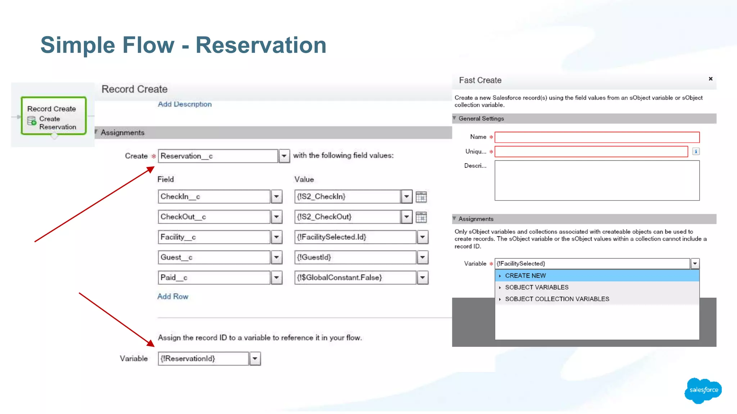Collapse the Record Create Assignments section

[x=96, y=132]
